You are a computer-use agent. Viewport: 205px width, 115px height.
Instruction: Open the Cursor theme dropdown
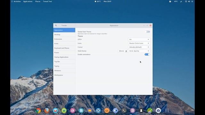tap(139, 47)
